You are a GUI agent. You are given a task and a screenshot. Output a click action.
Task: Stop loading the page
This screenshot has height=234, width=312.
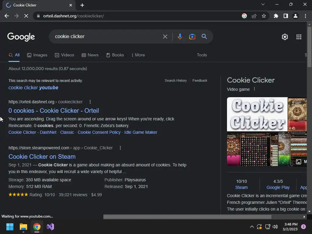26,16
